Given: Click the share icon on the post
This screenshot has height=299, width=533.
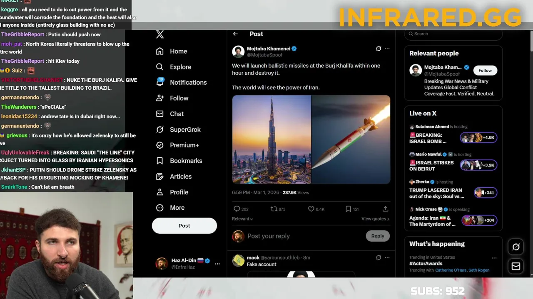Looking at the screenshot, I should (x=386, y=209).
